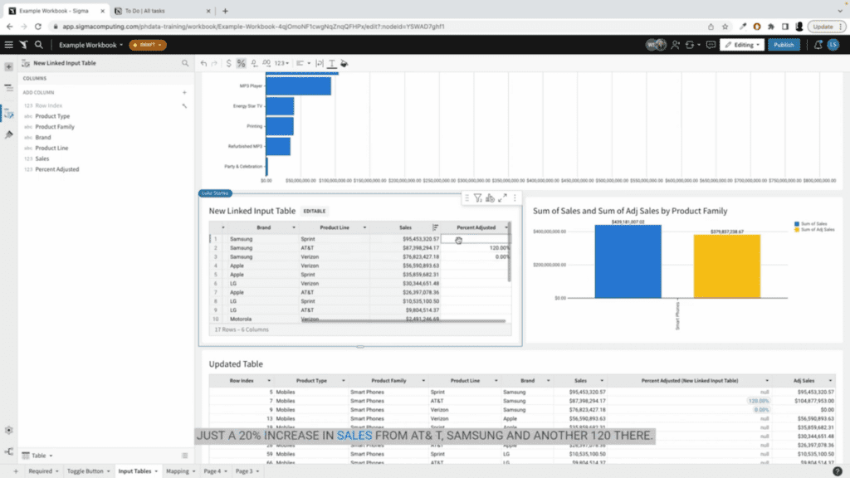
Task: Click the add element plus icon in sidebar
Action: click(8, 66)
